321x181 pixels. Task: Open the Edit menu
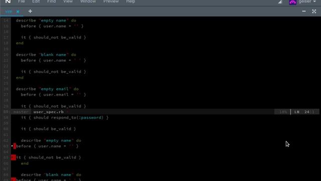click(x=36, y=2)
